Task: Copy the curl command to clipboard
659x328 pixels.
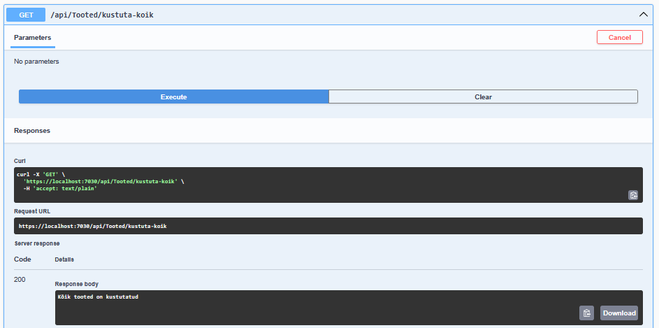Action: pos(632,195)
